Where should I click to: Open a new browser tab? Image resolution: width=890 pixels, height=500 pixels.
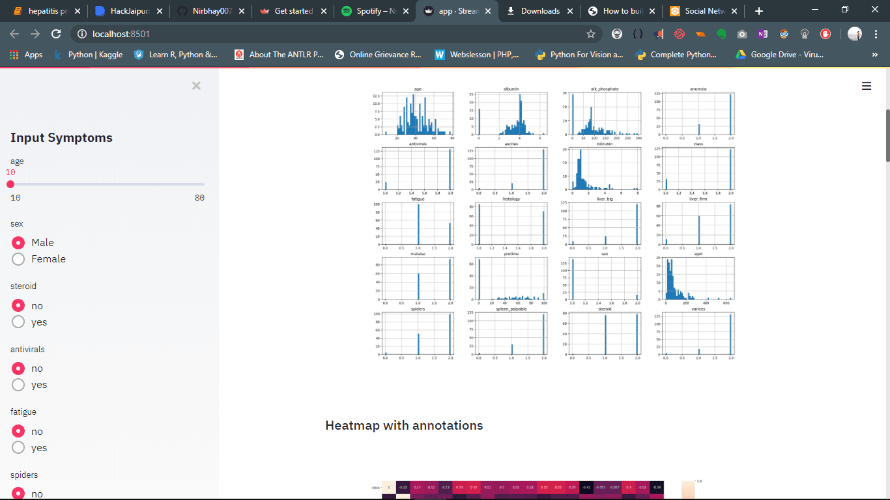[758, 11]
